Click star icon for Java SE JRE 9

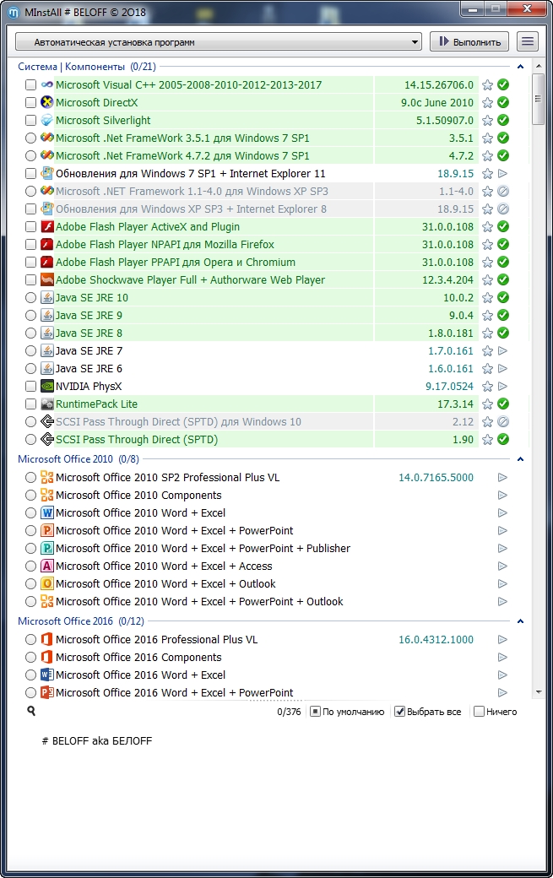[487, 316]
